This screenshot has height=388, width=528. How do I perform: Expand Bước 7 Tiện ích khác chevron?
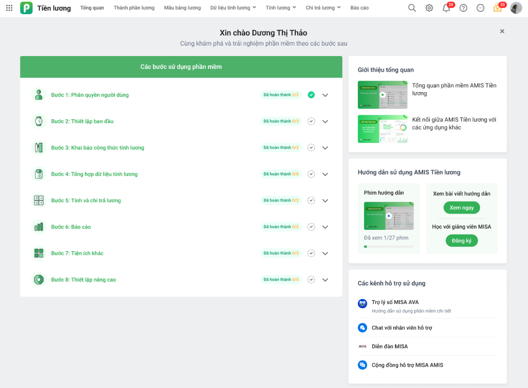point(325,254)
